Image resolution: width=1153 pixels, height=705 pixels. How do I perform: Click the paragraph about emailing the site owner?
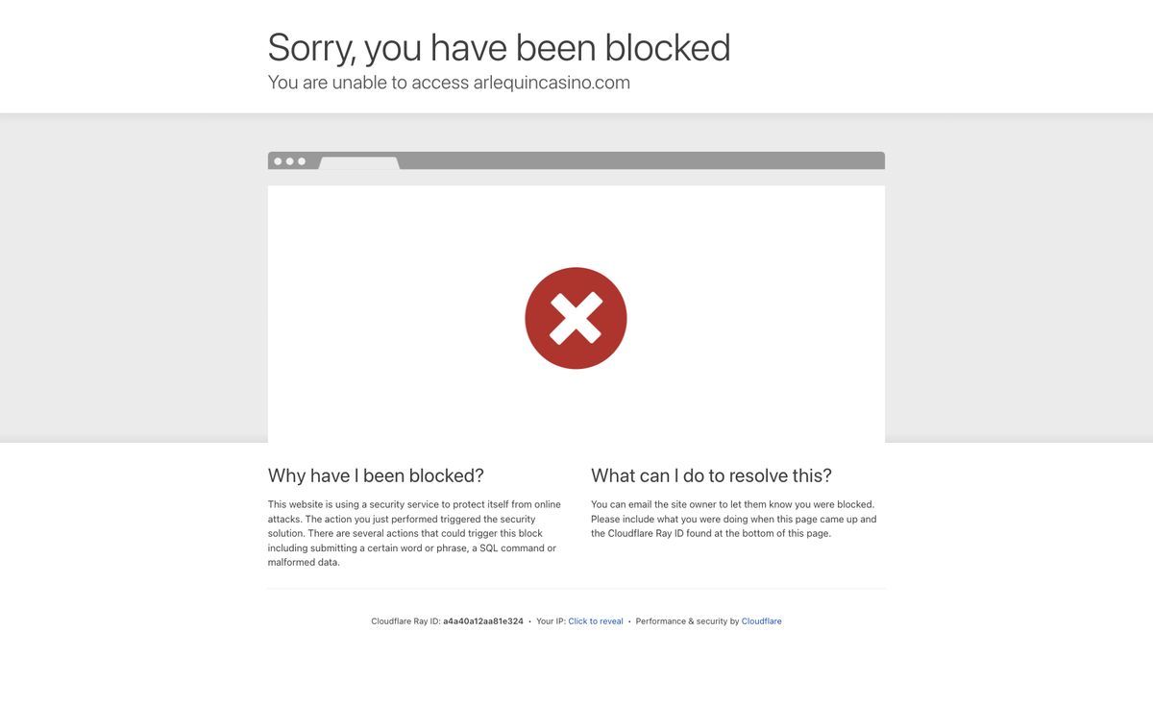(734, 519)
